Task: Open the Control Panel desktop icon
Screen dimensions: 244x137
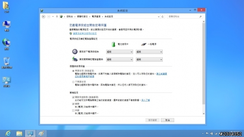Action: pos(6,81)
